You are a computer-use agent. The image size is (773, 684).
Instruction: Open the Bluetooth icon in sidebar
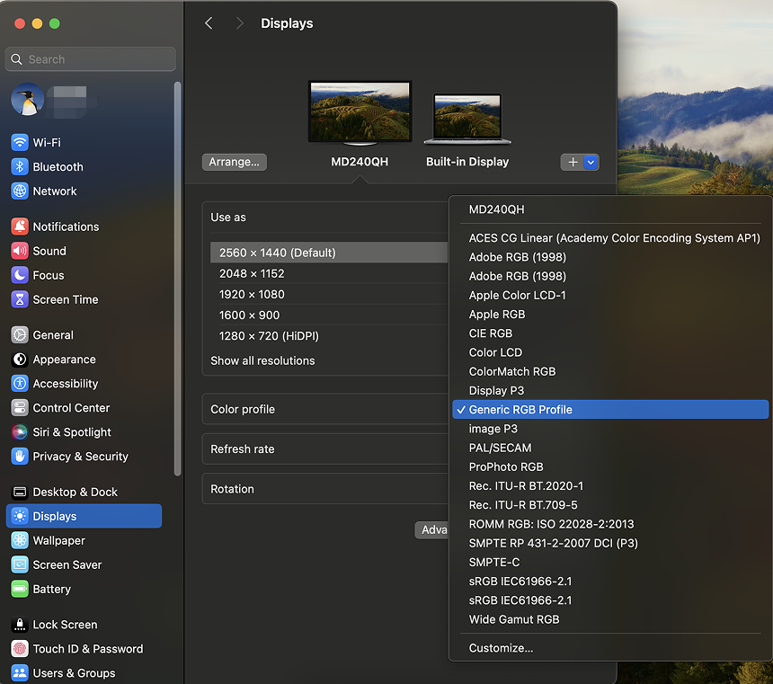[x=20, y=166]
